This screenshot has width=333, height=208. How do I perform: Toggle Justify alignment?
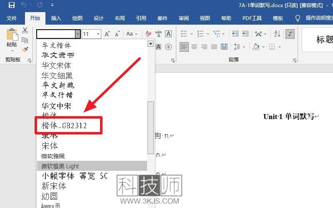(214, 47)
